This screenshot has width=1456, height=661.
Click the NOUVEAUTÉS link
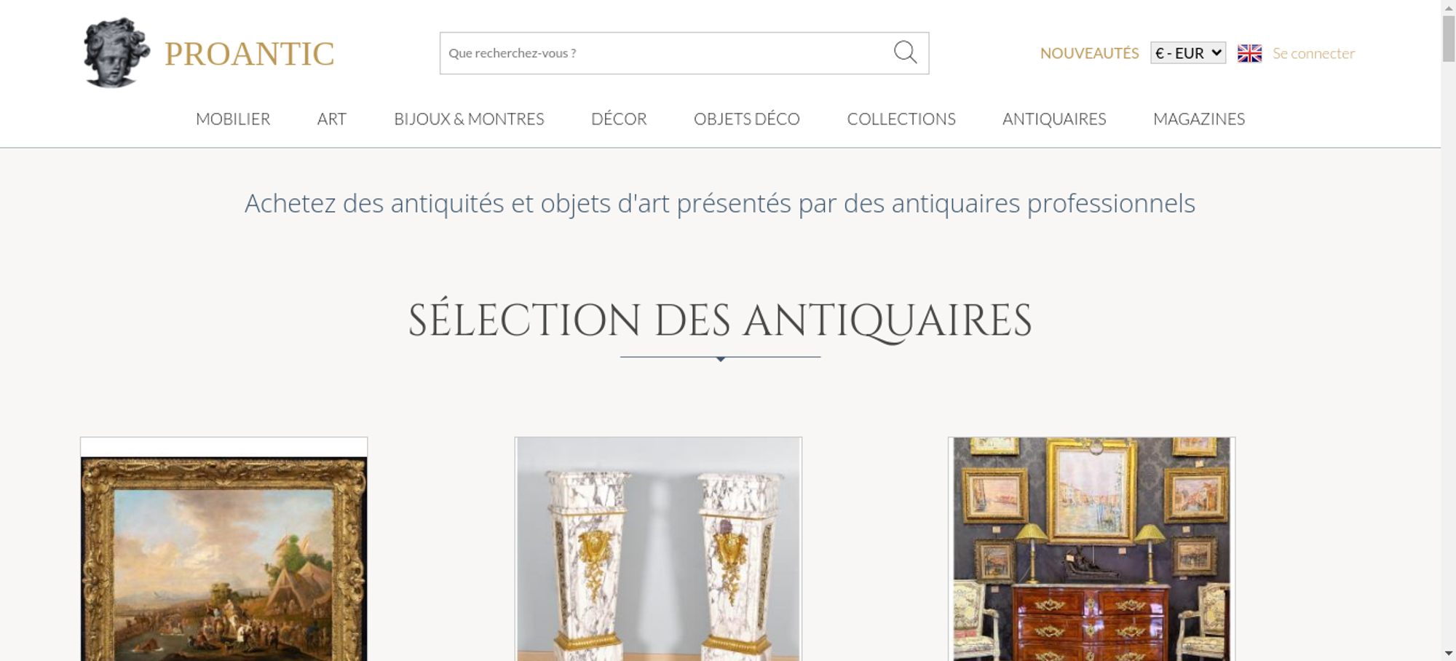coord(1089,53)
